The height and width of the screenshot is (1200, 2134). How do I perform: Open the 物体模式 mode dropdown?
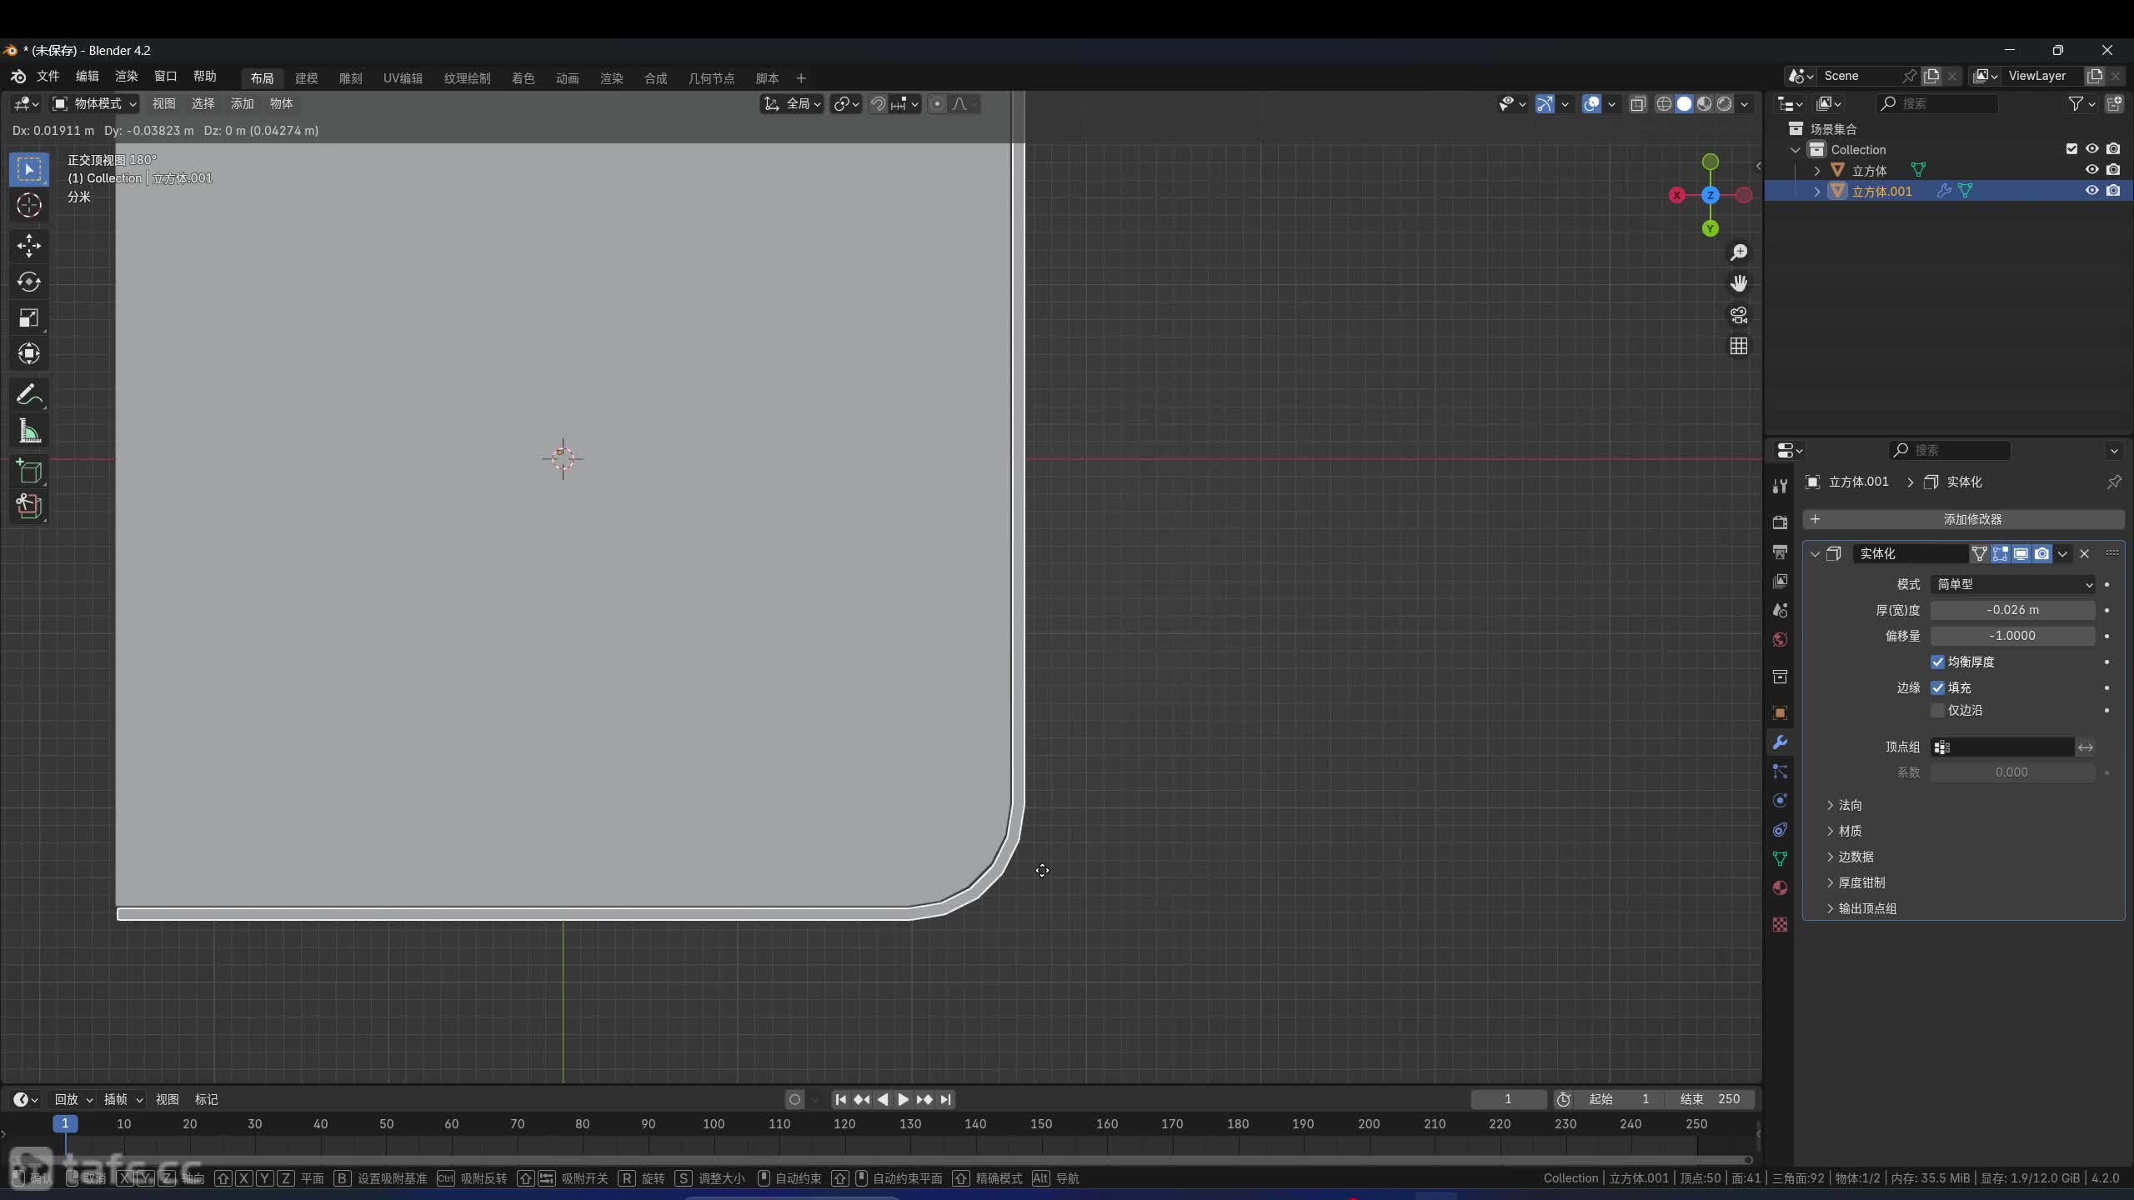coord(94,104)
